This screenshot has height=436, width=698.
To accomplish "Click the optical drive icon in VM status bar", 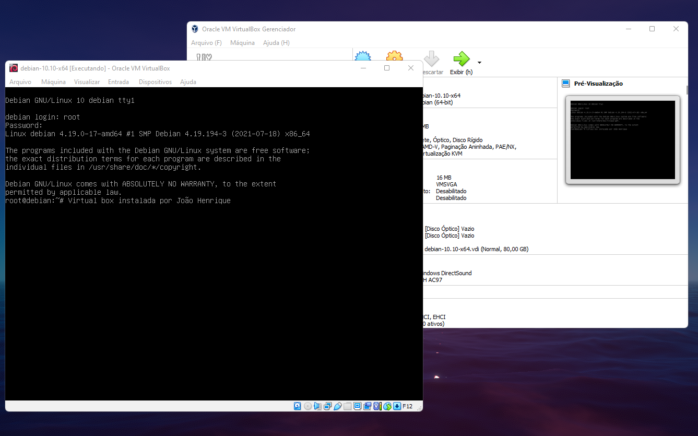I will point(308,406).
